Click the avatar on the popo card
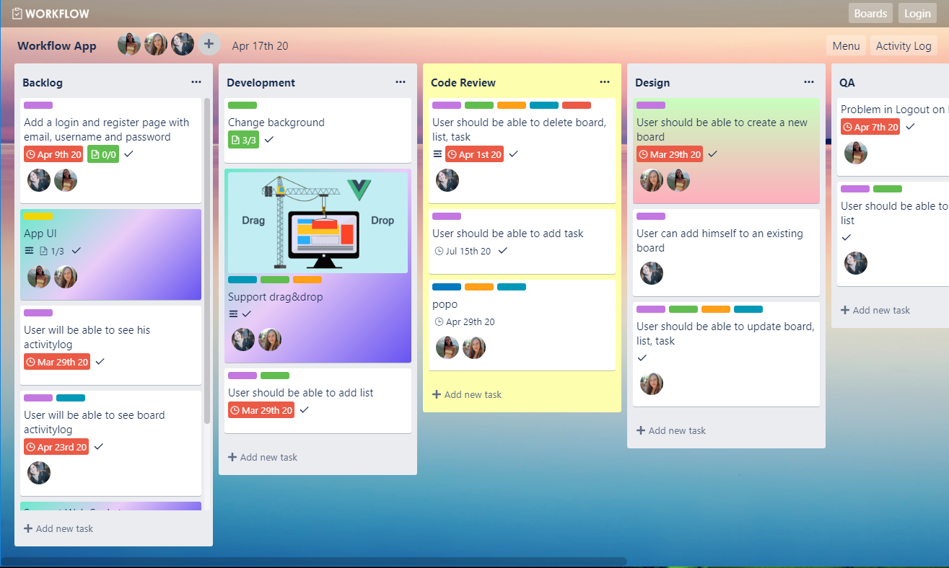The width and height of the screenshot is (949, 568). pyautogui.click(x=447, y=347)
